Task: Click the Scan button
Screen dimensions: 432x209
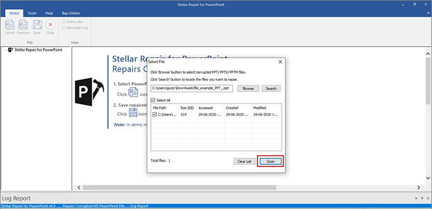Action: (x=270, y=162)
